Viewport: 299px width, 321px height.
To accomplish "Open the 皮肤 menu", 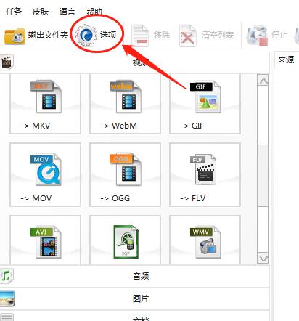I will [41, 12].
